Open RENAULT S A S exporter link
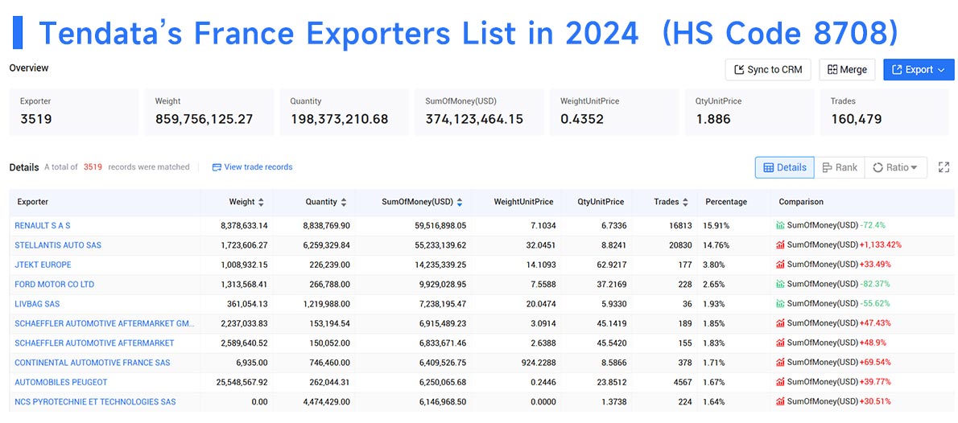958x423 pixels. [x=43, y=225]
